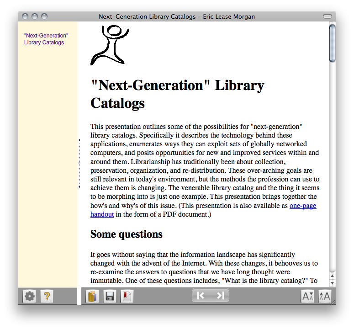The image size is (354, 330).
Task: Increase text size with larger-font icon
Action: 324,297
